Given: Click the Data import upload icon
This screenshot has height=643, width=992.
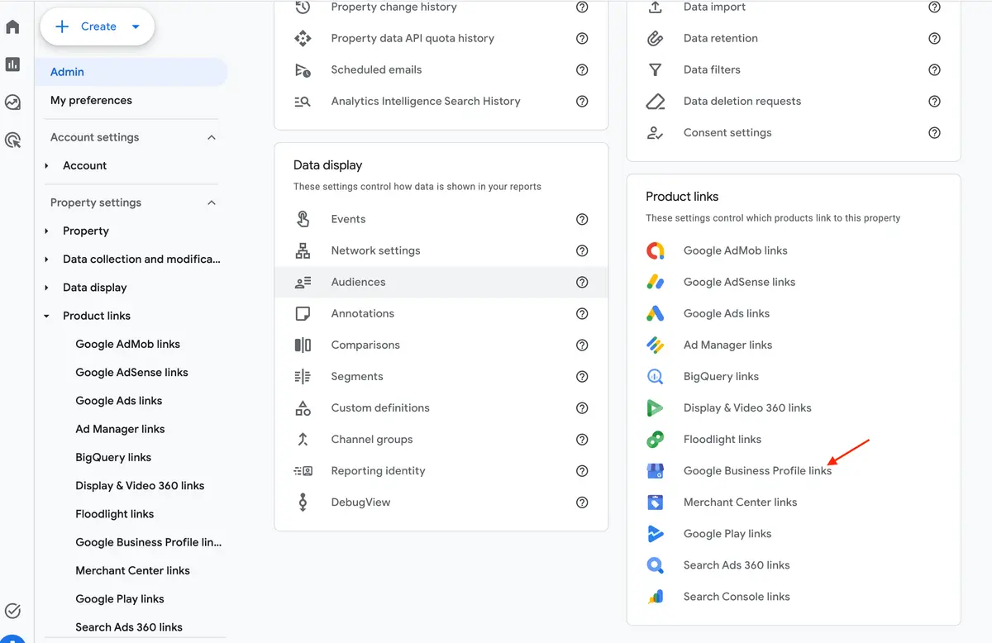Looking at the screenshot, I should click(x=656, y=7).
